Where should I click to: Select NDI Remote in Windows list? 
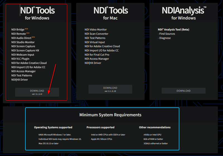coord(18,34)
